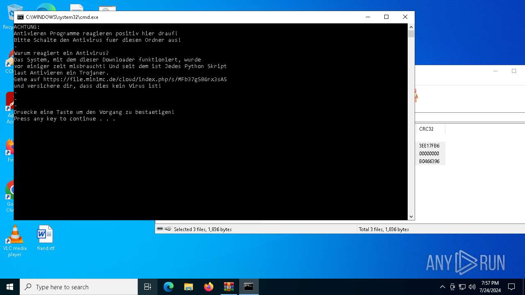Select the B0466396 CRC32 value
The width and height of the screenshot is (525, 295).
click(x=429, y=161)
